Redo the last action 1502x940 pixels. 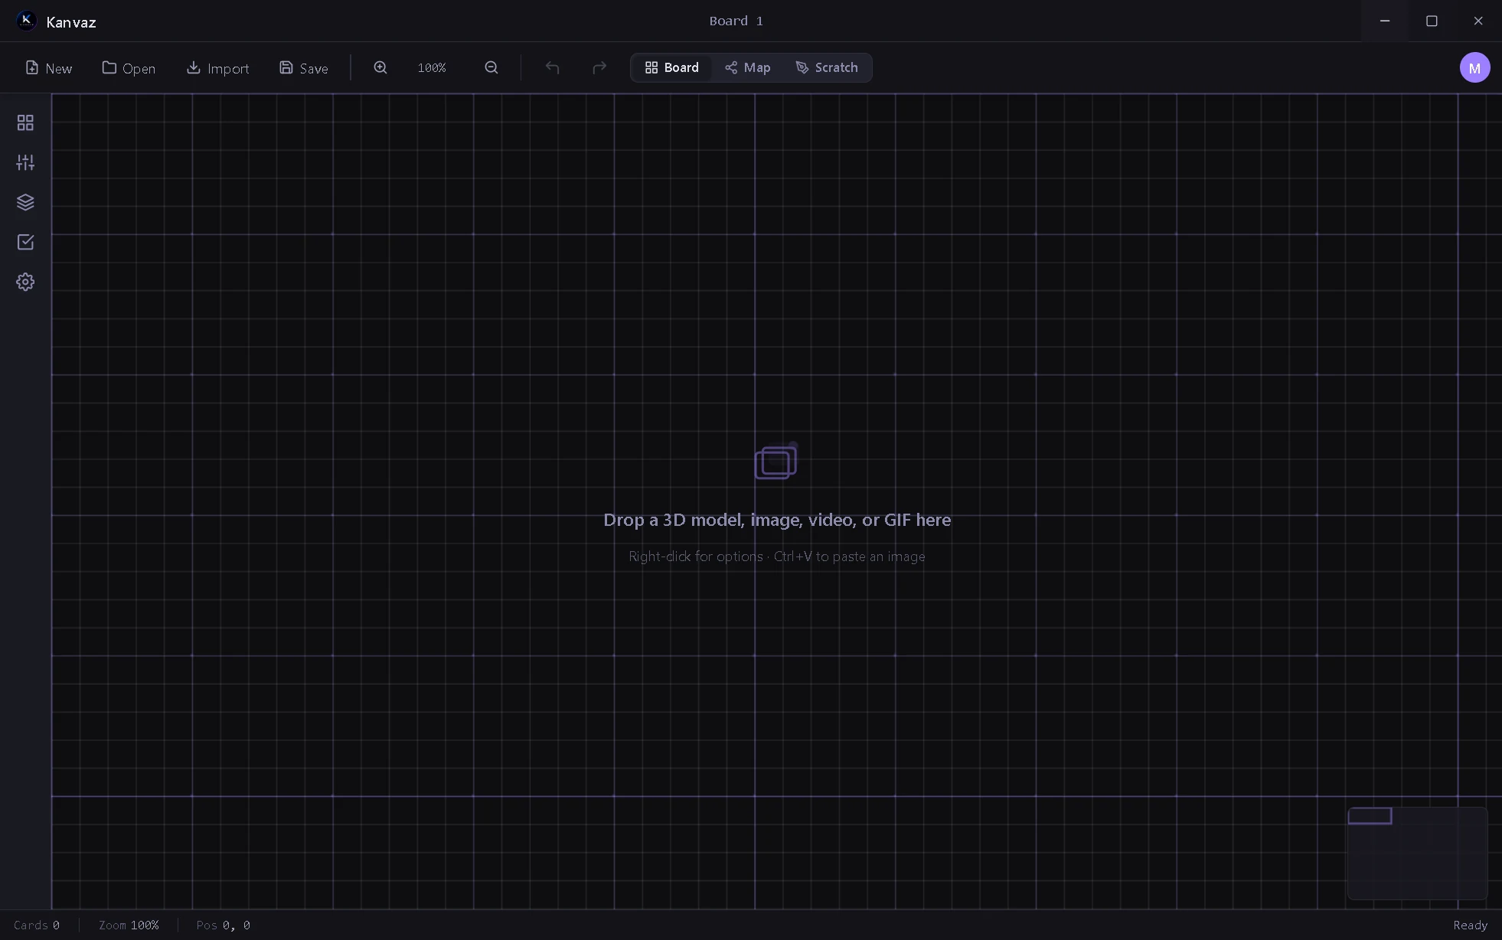pyautogui.click(x=599, y=67)
